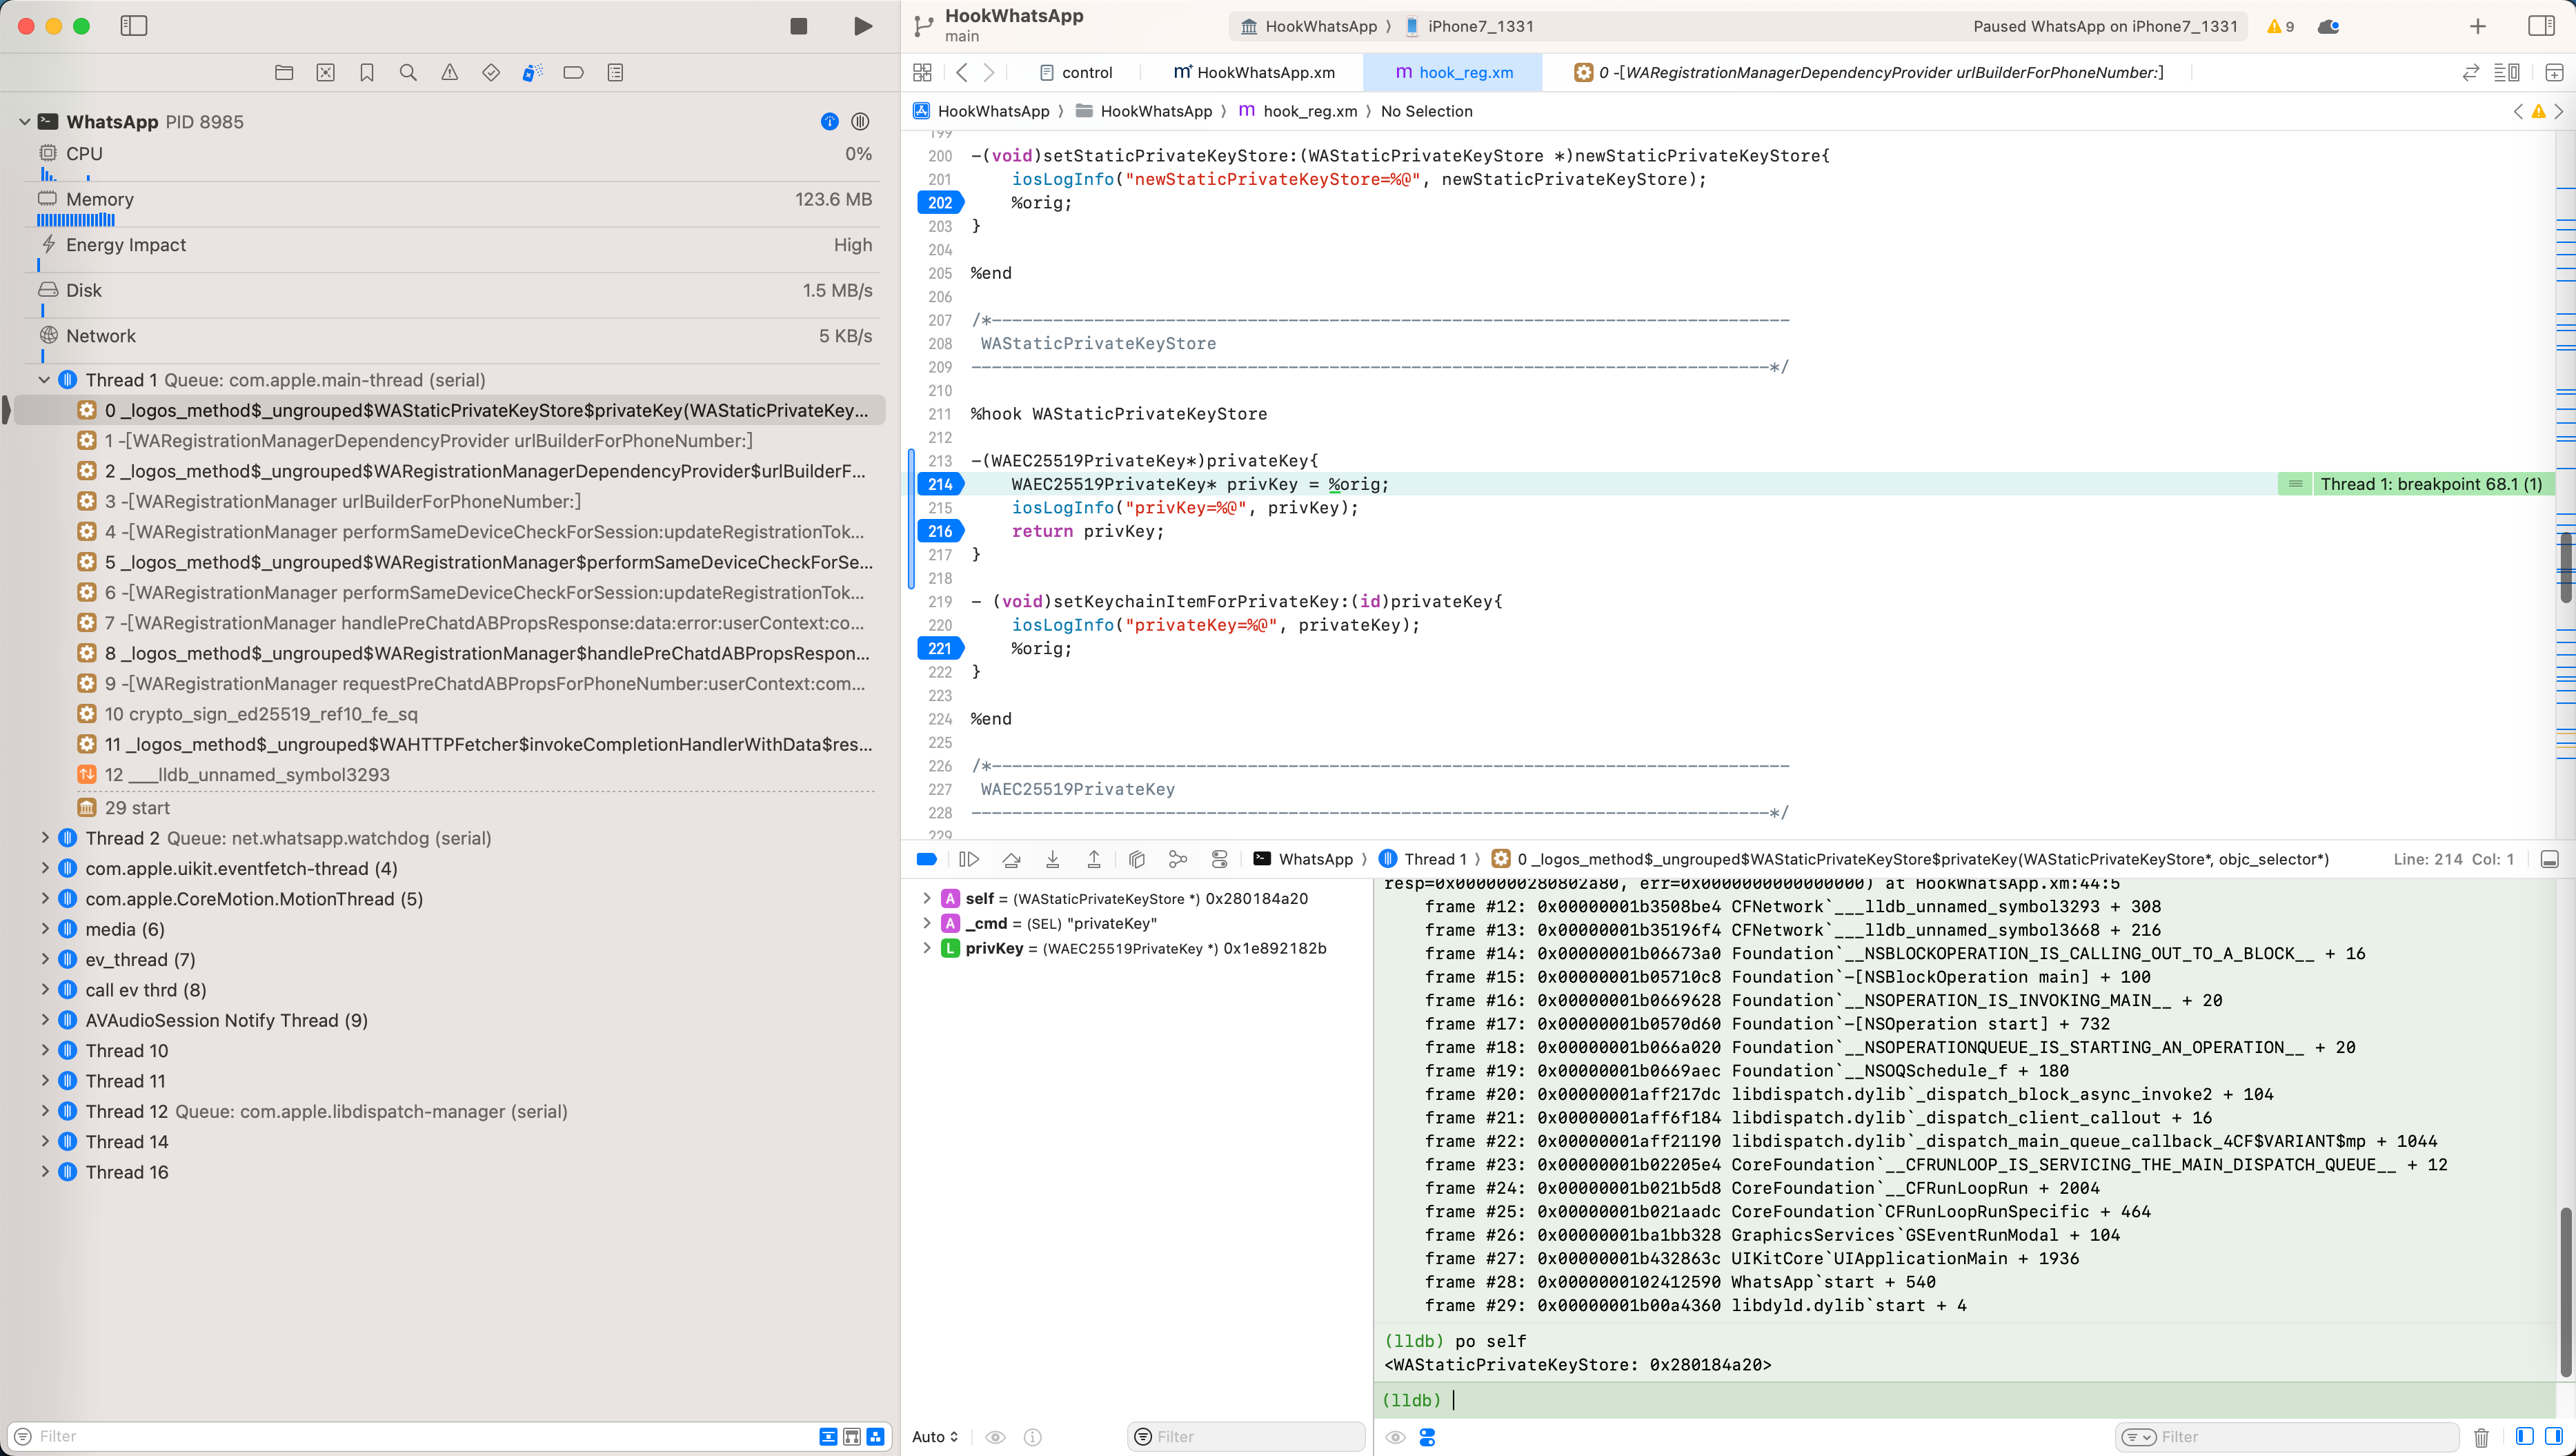Select the Network gauge row

click(455, 342)
